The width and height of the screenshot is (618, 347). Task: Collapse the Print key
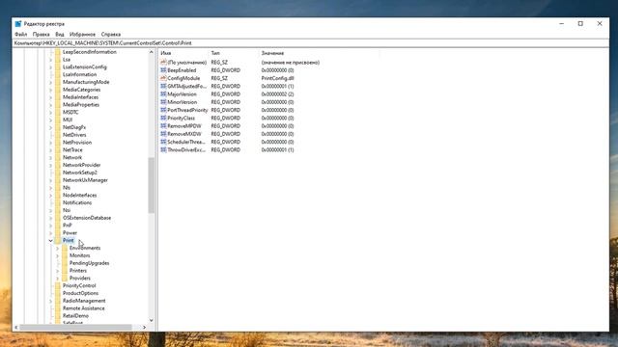51,240
